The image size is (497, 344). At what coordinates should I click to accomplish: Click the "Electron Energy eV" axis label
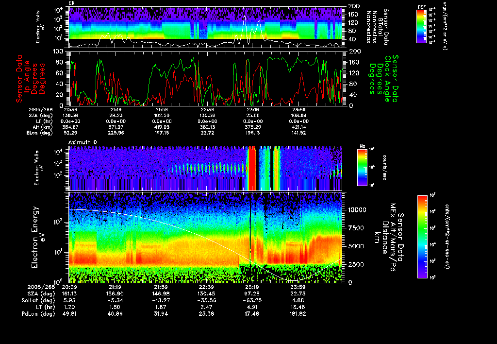38,238
